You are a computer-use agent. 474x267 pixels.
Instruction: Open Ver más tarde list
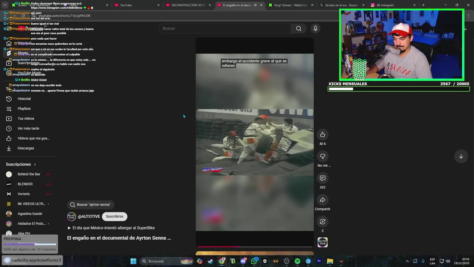(29, 128)
